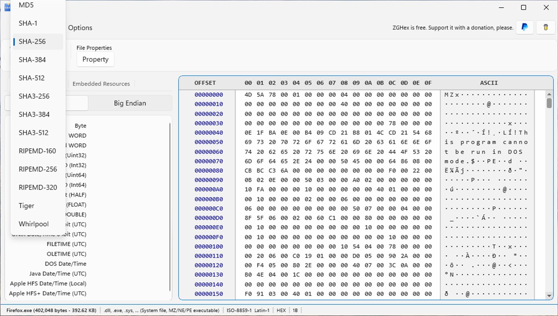This screenshot has height=316, width=558.
Task: Select SHA3-256 from the list
Action: click(x=38, y=96)
